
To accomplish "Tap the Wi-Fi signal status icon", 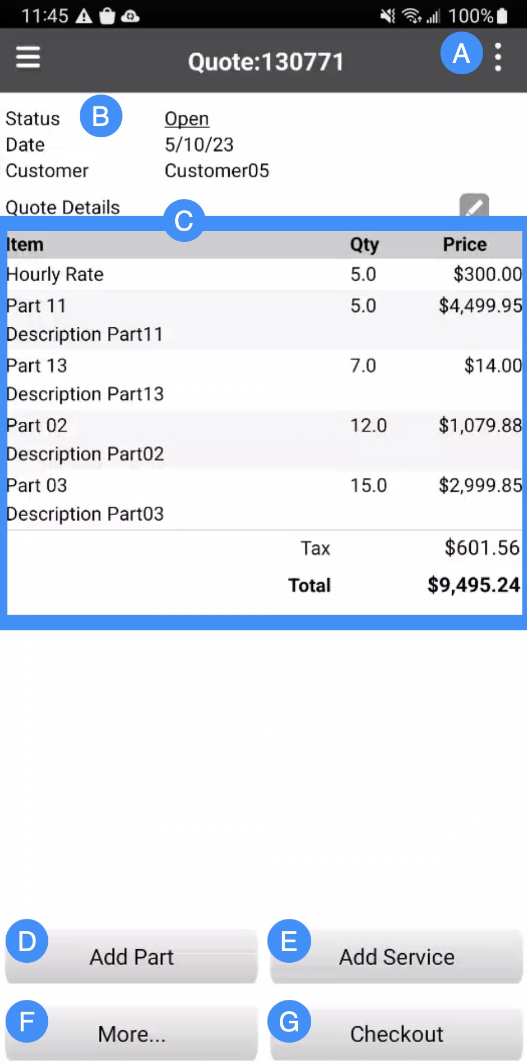I will 412,16.
